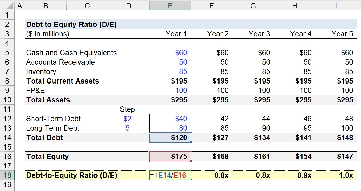
Task: Click the formula cell showing =+E14/E16
Action: pos(170,175)
